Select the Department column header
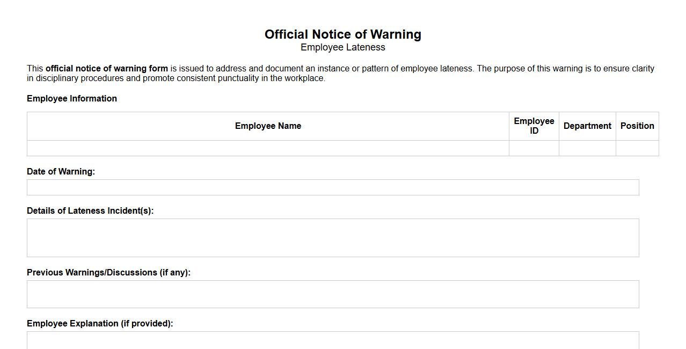 point(587,126)
